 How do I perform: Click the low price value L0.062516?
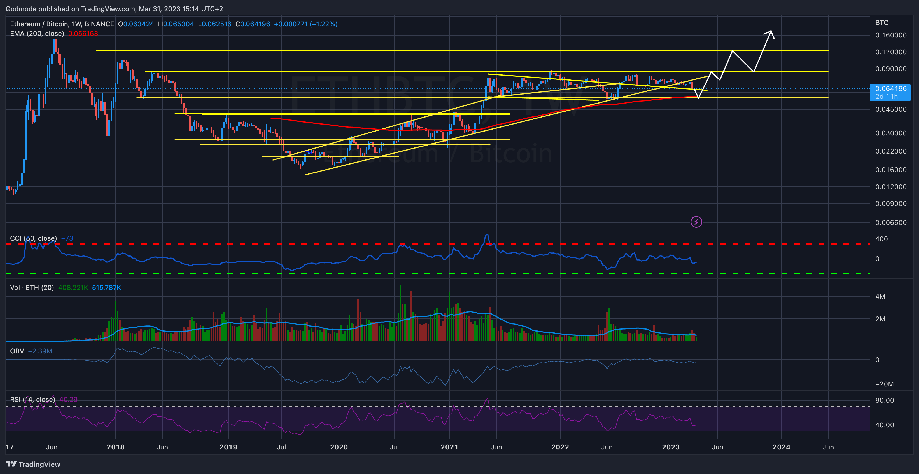coord(215,24)
